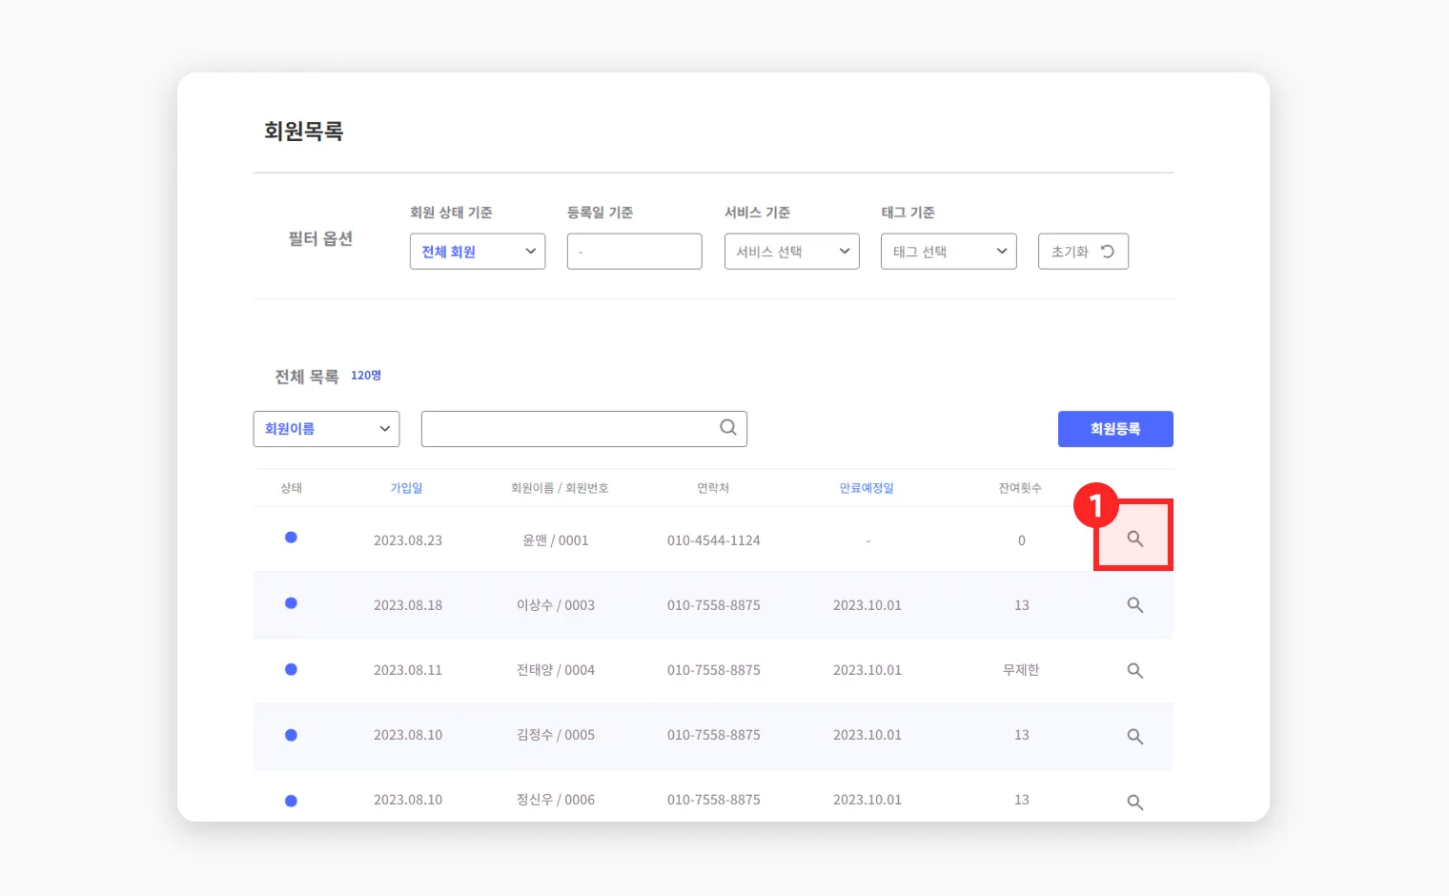Click the status dot for 이상수
This screenshot has width=1449, height=896.
(291, 603)
